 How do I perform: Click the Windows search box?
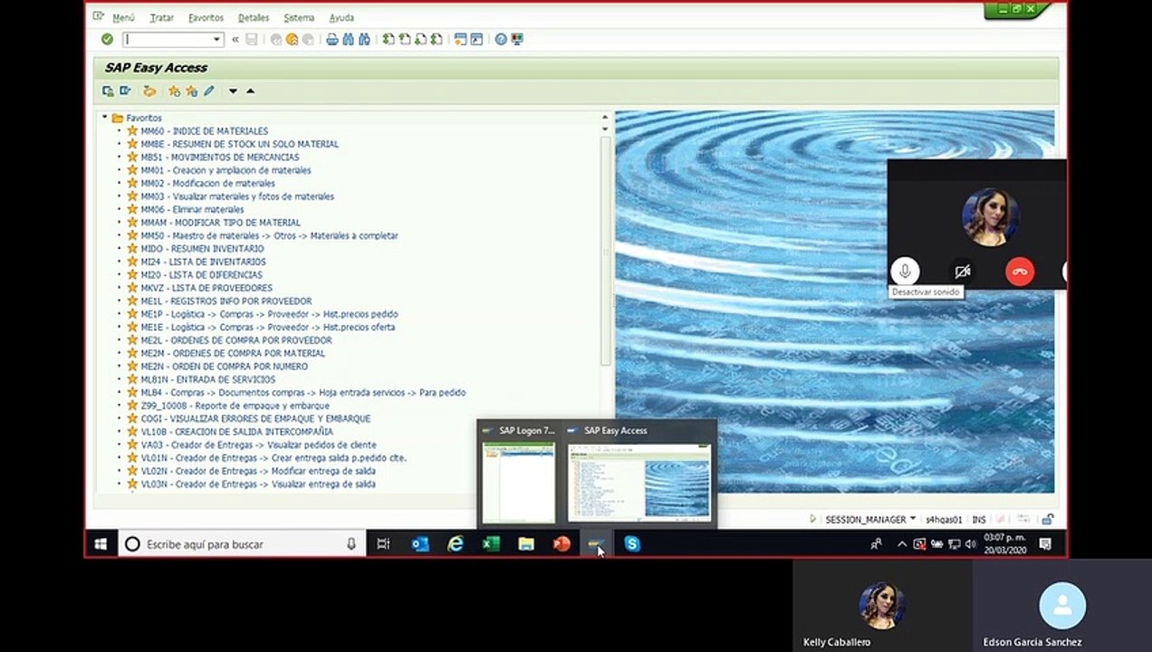[242, 544]
